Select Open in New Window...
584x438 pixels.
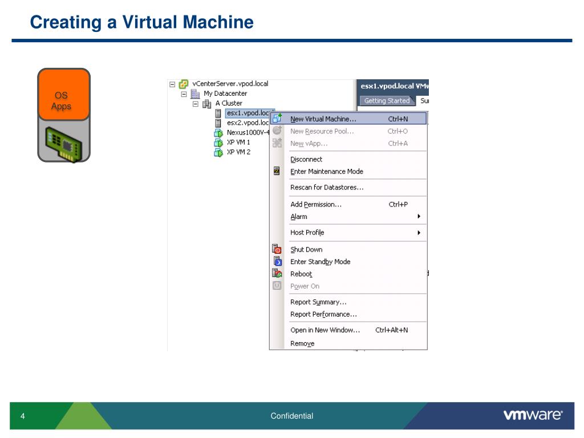tap(348, 330)
